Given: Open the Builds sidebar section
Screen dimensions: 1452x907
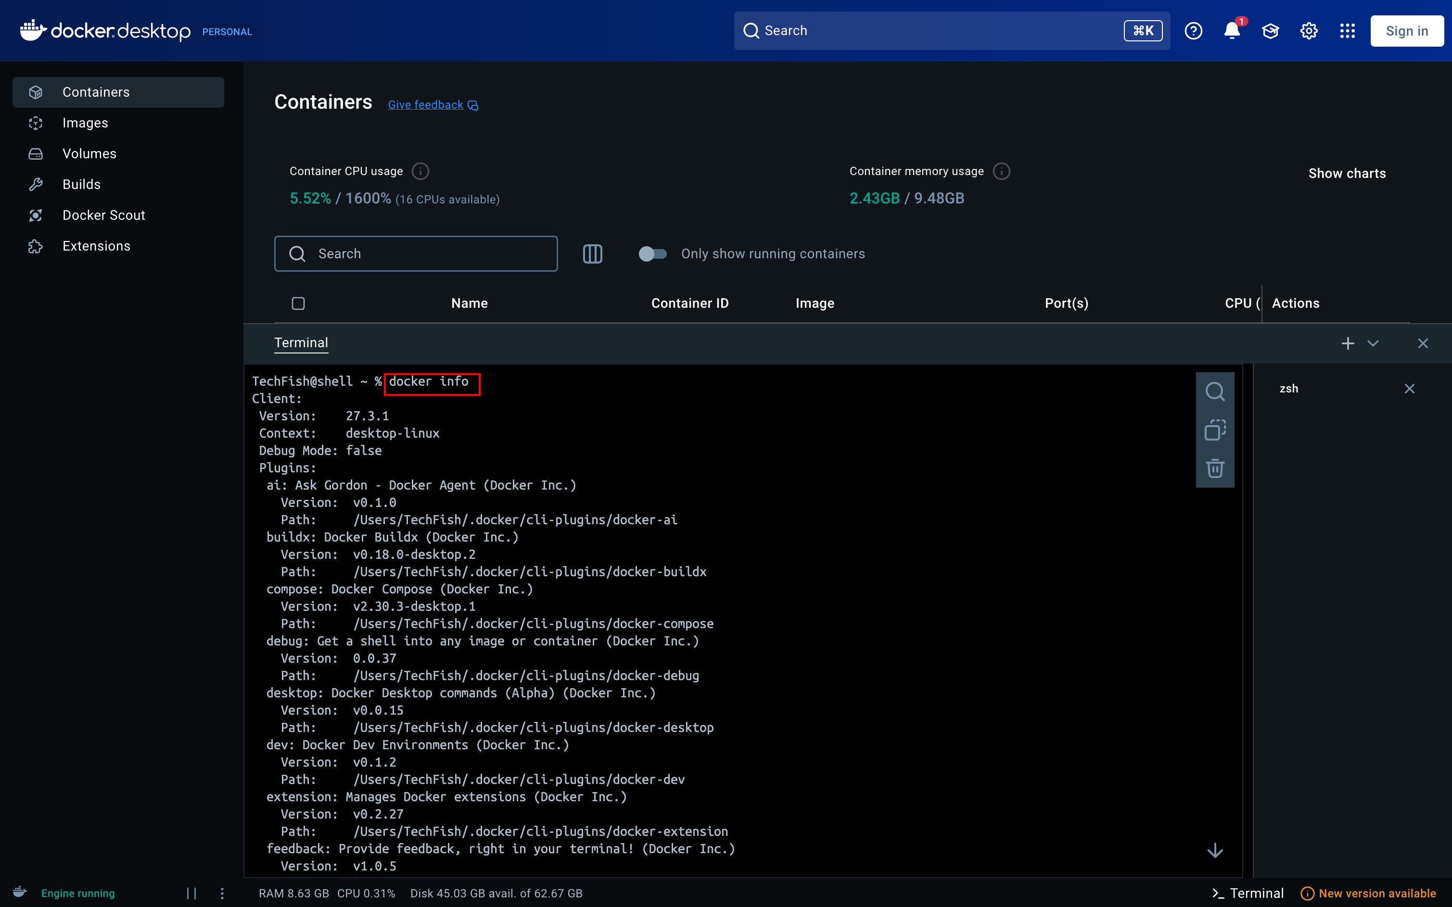Looking at the screenshot, I should click(118, 184).
